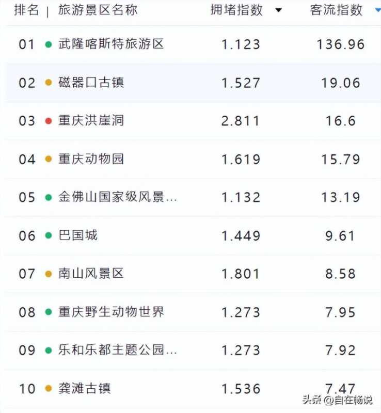Click the passenger flow value 136.96
This screenshot has width=381, height=413.
tap(341, 44)
